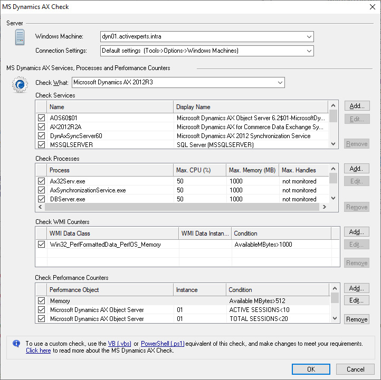Viewport: 381px width, 380px height.
Task: Select the SQL Server (MSSQLSERVER) display name
Action: pos(215,145)
